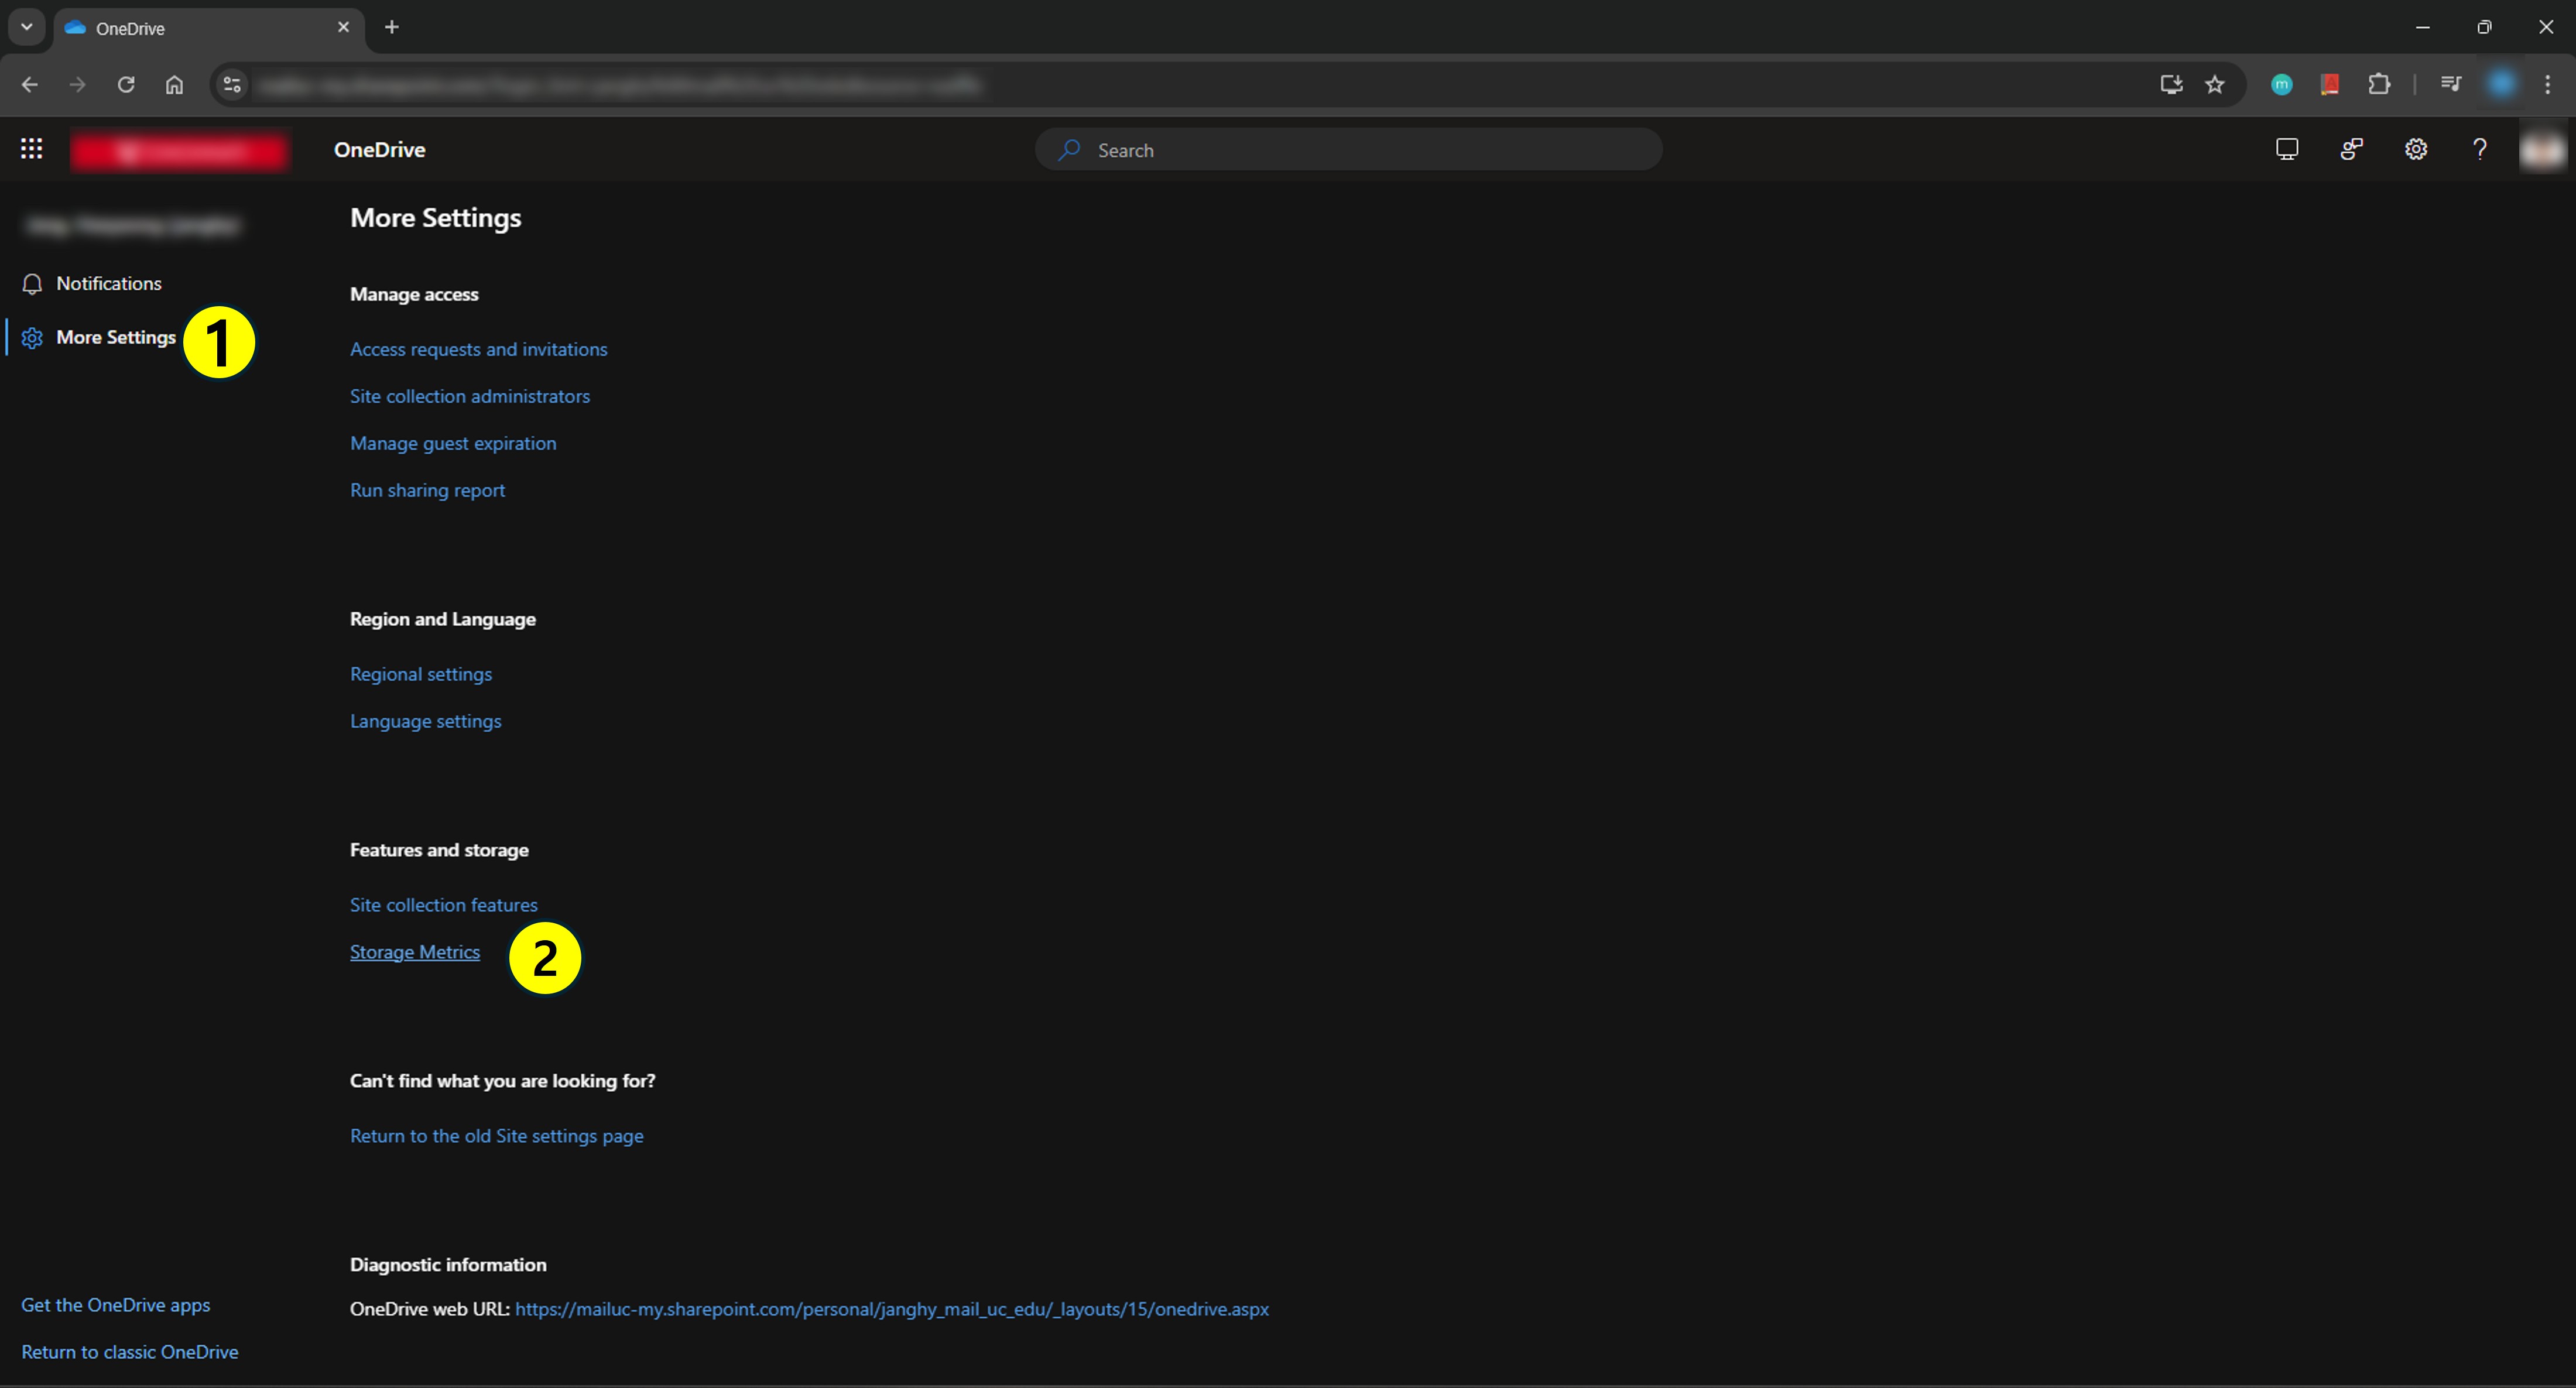Click the browser Home icon

tap(174, 85)
